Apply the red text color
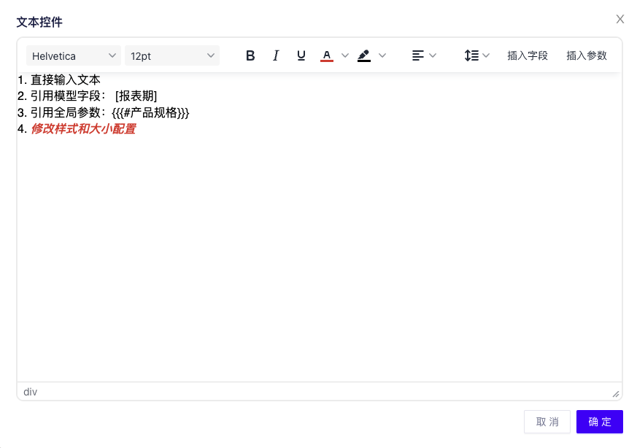Viewport: 637px width, 448px height. [x=327, y=55]
